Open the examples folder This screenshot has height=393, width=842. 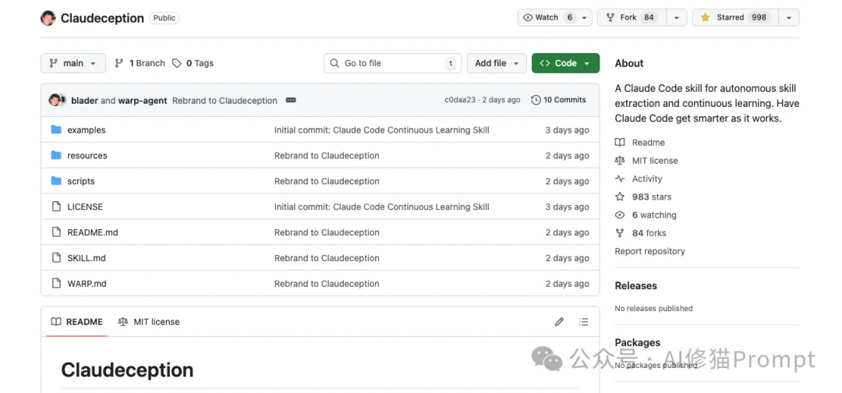[86, 130]
